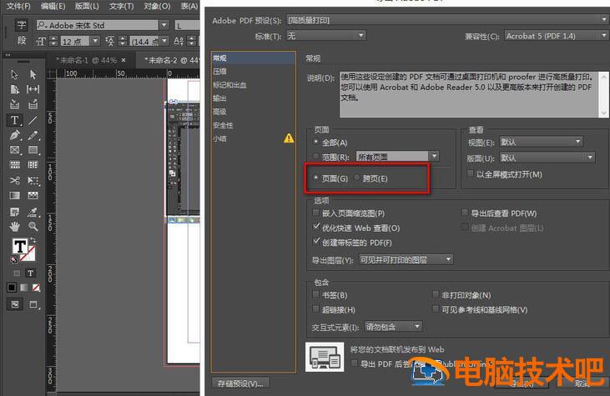Open the 兼容性(C) Acrobat 5 dropdown
The width and height of the screenshot is (610, 396).
pyautogui.click(x=557, y=36)
